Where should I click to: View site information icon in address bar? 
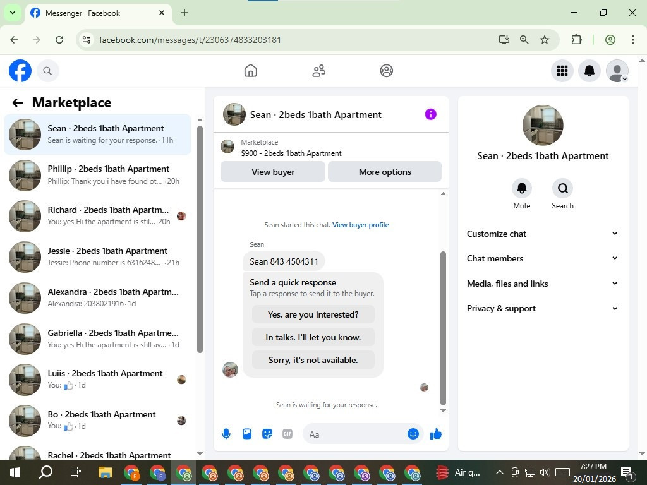(87, 40)
